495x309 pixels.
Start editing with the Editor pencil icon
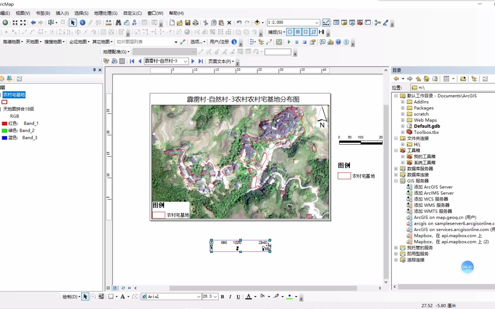385,23
